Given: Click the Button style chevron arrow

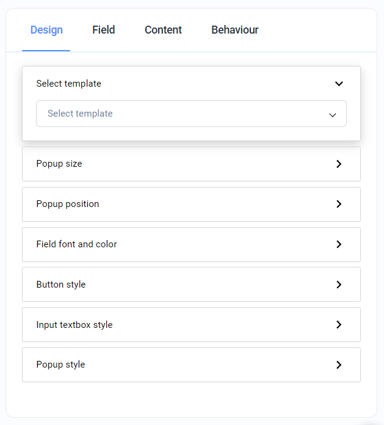Looking at the screenshot, I should [339, 285].
